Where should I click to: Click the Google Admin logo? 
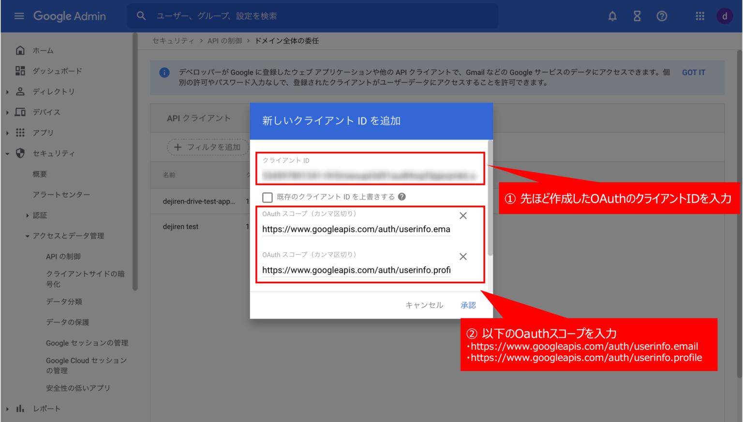[70, 16]
